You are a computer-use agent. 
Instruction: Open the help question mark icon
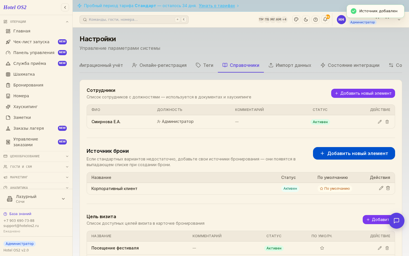[316, 20]
